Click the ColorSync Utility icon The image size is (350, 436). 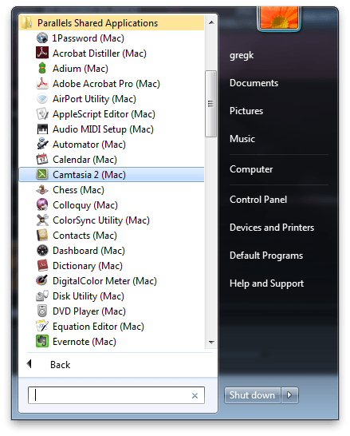click(42, 220)
